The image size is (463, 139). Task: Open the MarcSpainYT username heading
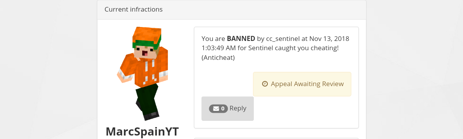click(x=142, y=131)
